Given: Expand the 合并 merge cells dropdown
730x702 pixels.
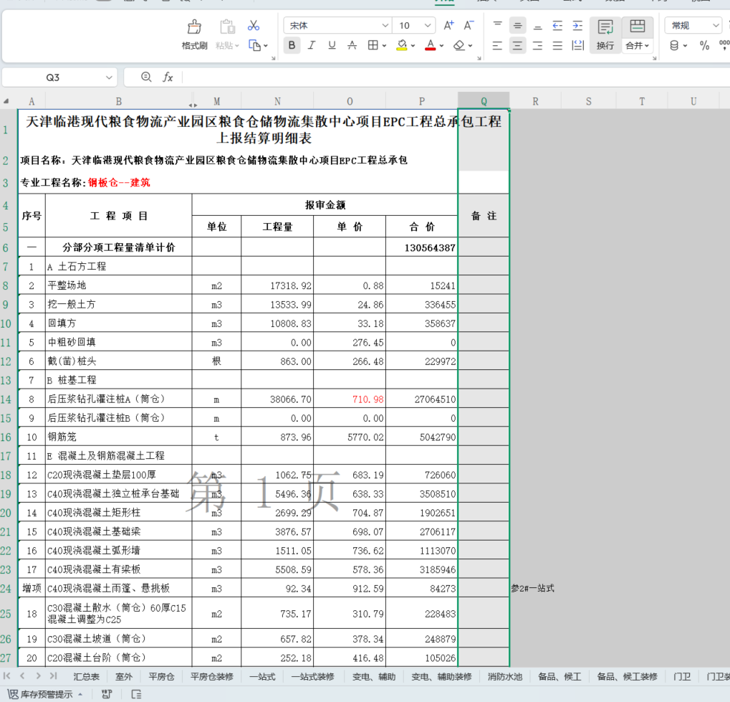Looking at the screenshot, I should coord(648,44).
